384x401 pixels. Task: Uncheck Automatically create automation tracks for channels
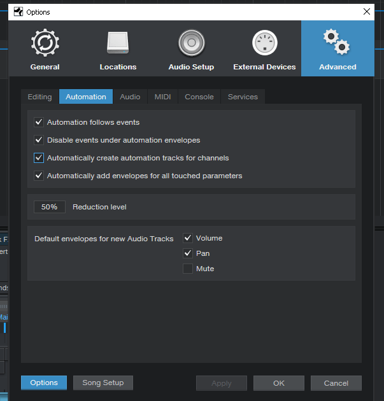click(39, 158)
